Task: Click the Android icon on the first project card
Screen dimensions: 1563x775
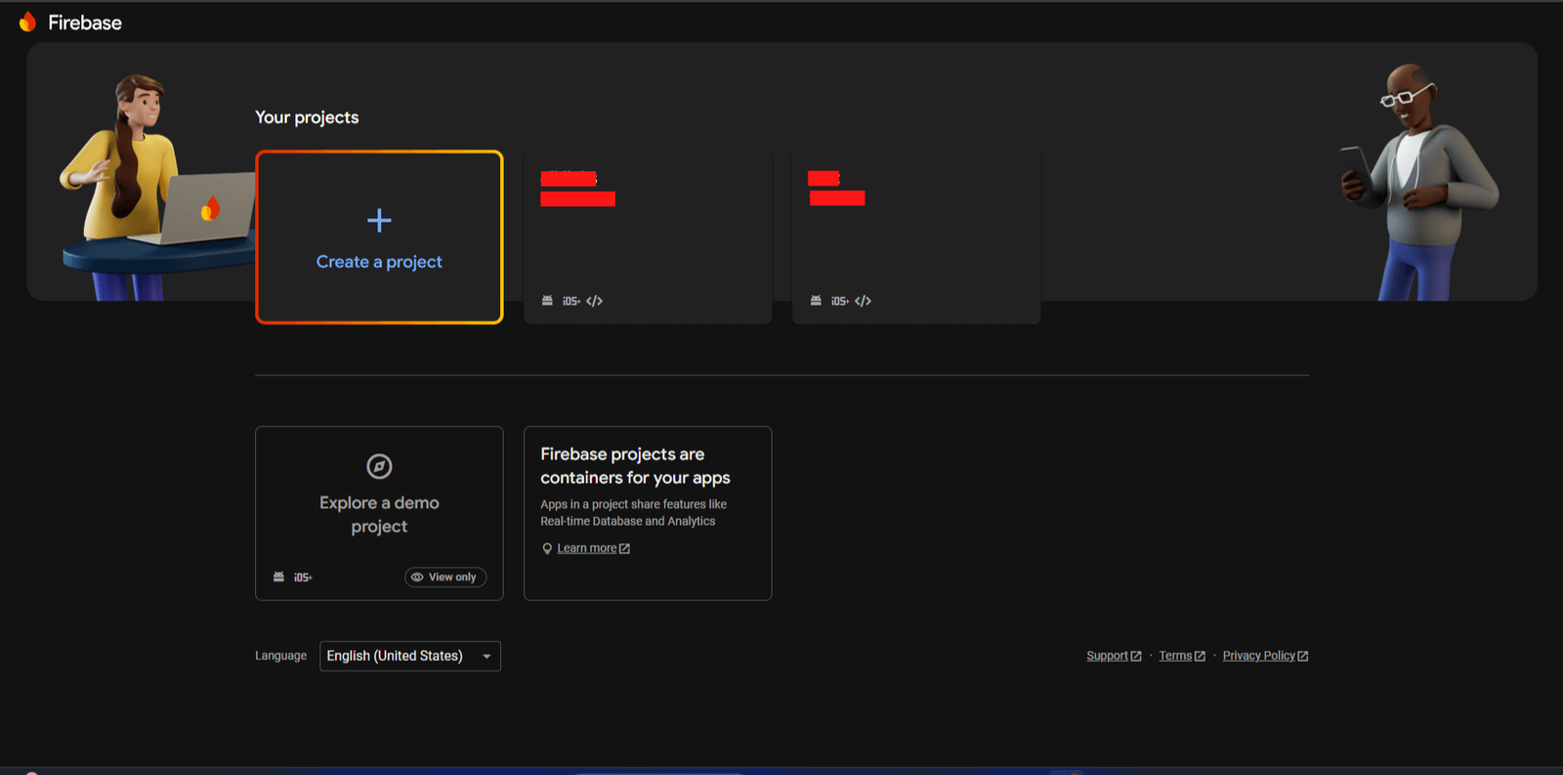Action: (x=547, y=301)
